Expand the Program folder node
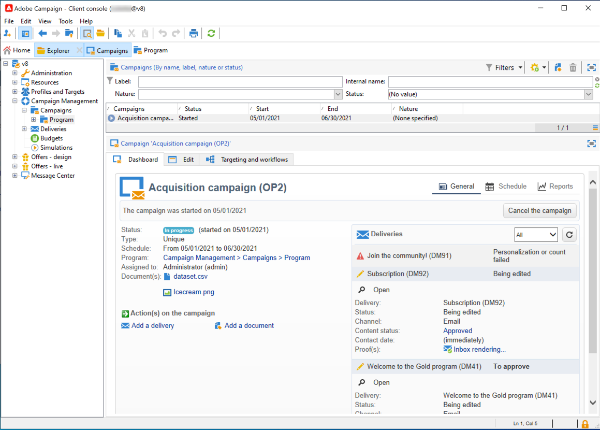Screen dimensions: 600x430 tap(33, 120)
